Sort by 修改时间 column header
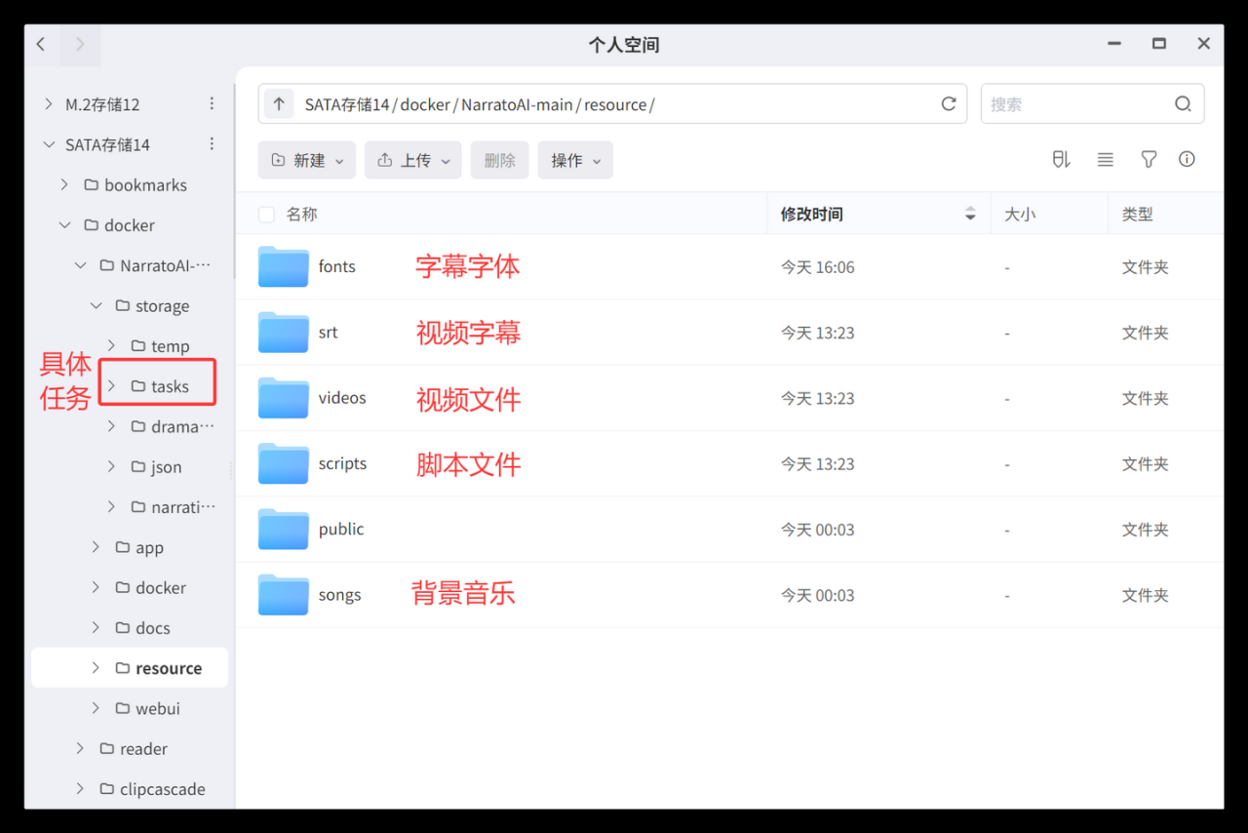This screenshot has width=1248, height=833. click(811, 215)
